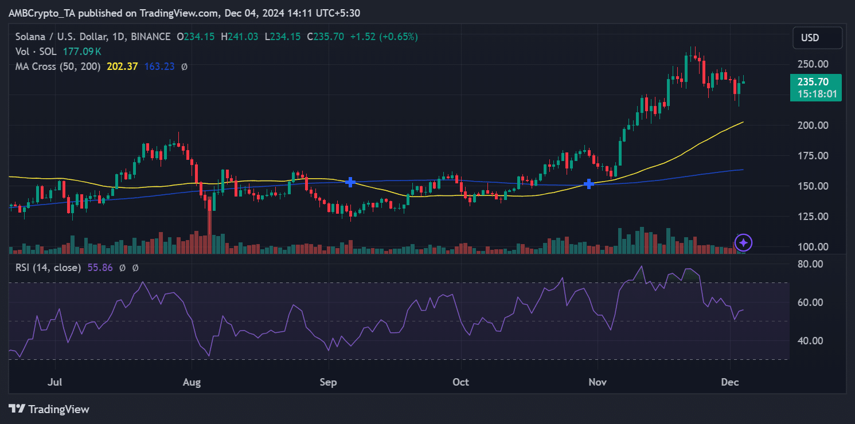
Task: Click the Sep date axis label
Action: (x=329, y=382)
